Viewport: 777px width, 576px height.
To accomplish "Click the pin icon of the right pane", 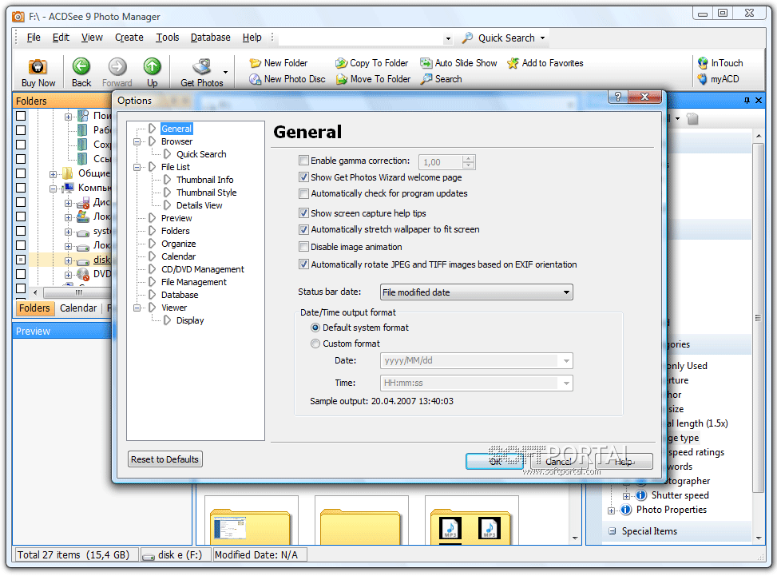I will 747,100.
